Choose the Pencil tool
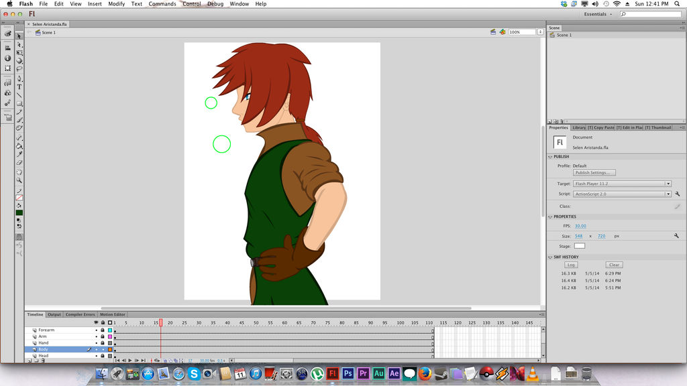 click(x=19, y=112)
